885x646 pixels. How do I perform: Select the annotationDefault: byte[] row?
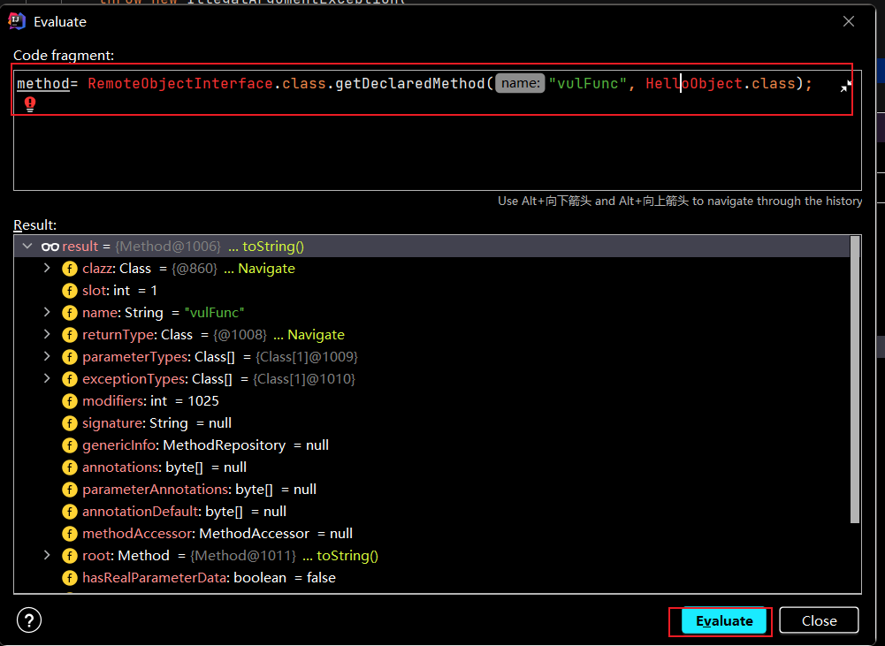[431, 512]
